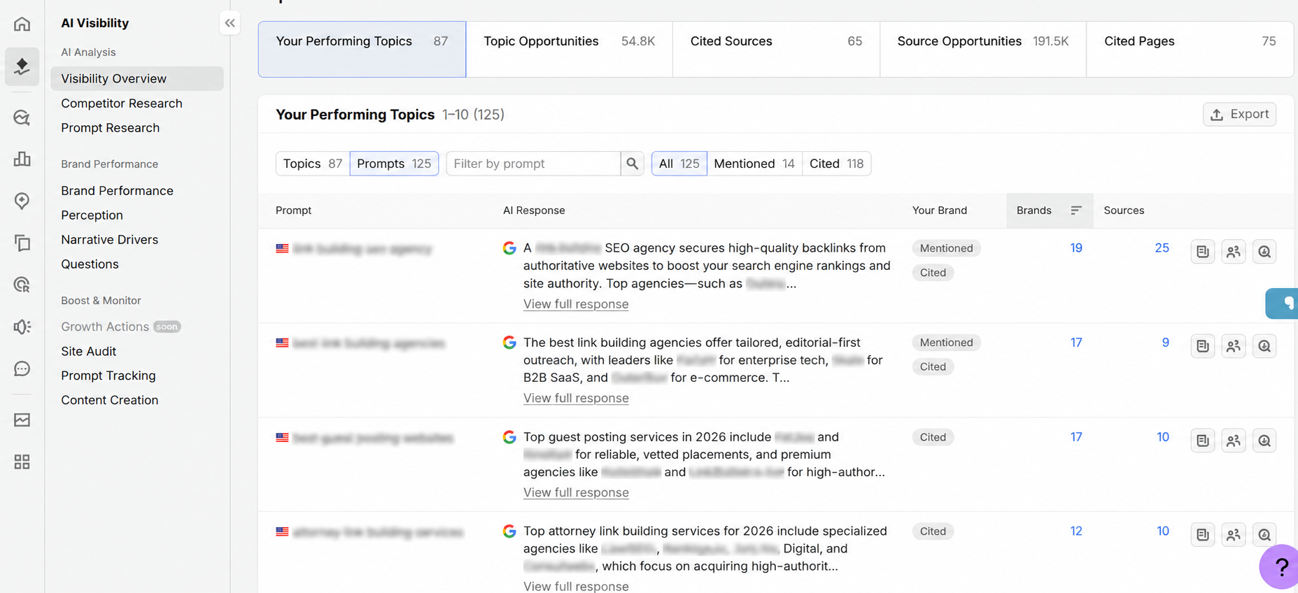Select the Cited 118 filter
Image resolution: width=1298 pixels, height=593 pixels.
coord(836,164)
